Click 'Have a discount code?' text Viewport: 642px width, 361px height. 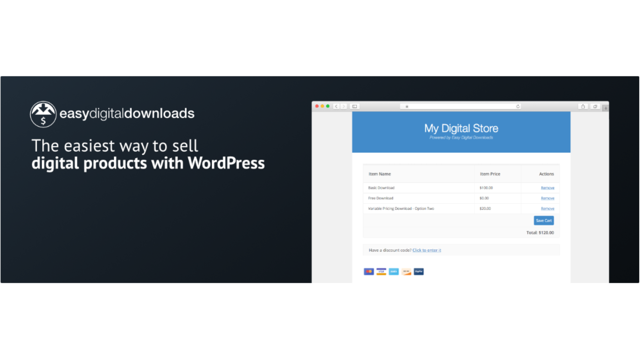(x=390, y=250)
